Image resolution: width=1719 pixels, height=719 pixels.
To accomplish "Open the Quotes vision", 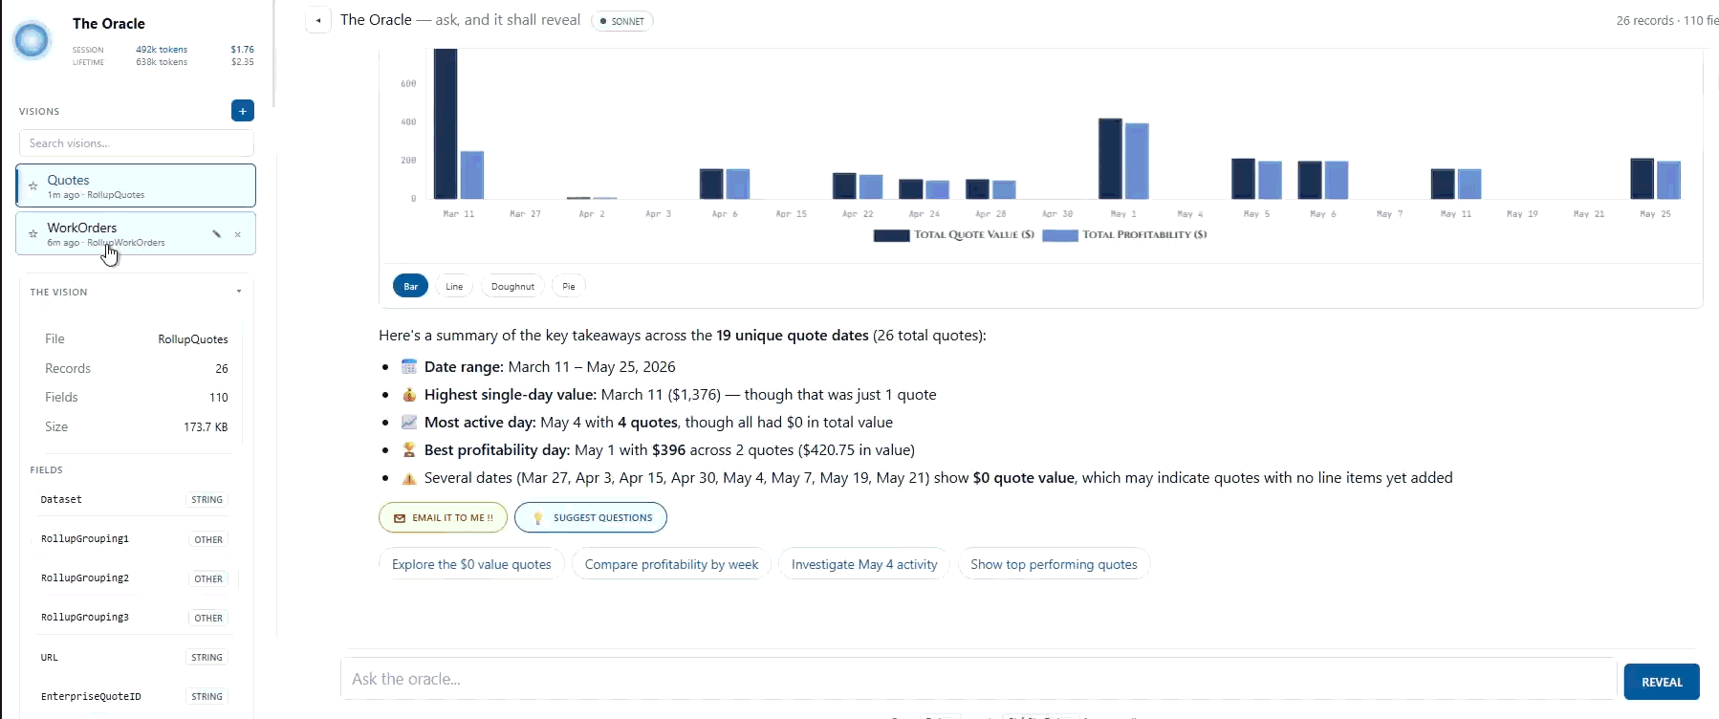I will (x=136, y=185).
